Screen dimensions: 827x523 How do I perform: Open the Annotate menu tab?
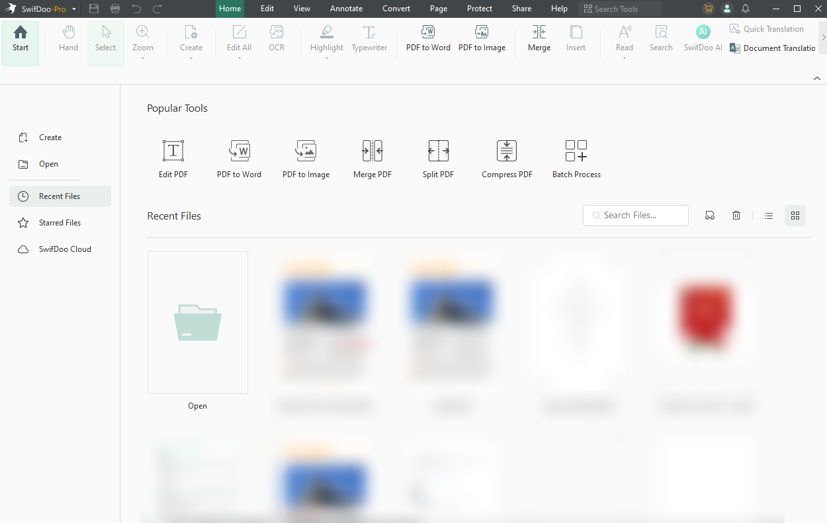[346, 9]
